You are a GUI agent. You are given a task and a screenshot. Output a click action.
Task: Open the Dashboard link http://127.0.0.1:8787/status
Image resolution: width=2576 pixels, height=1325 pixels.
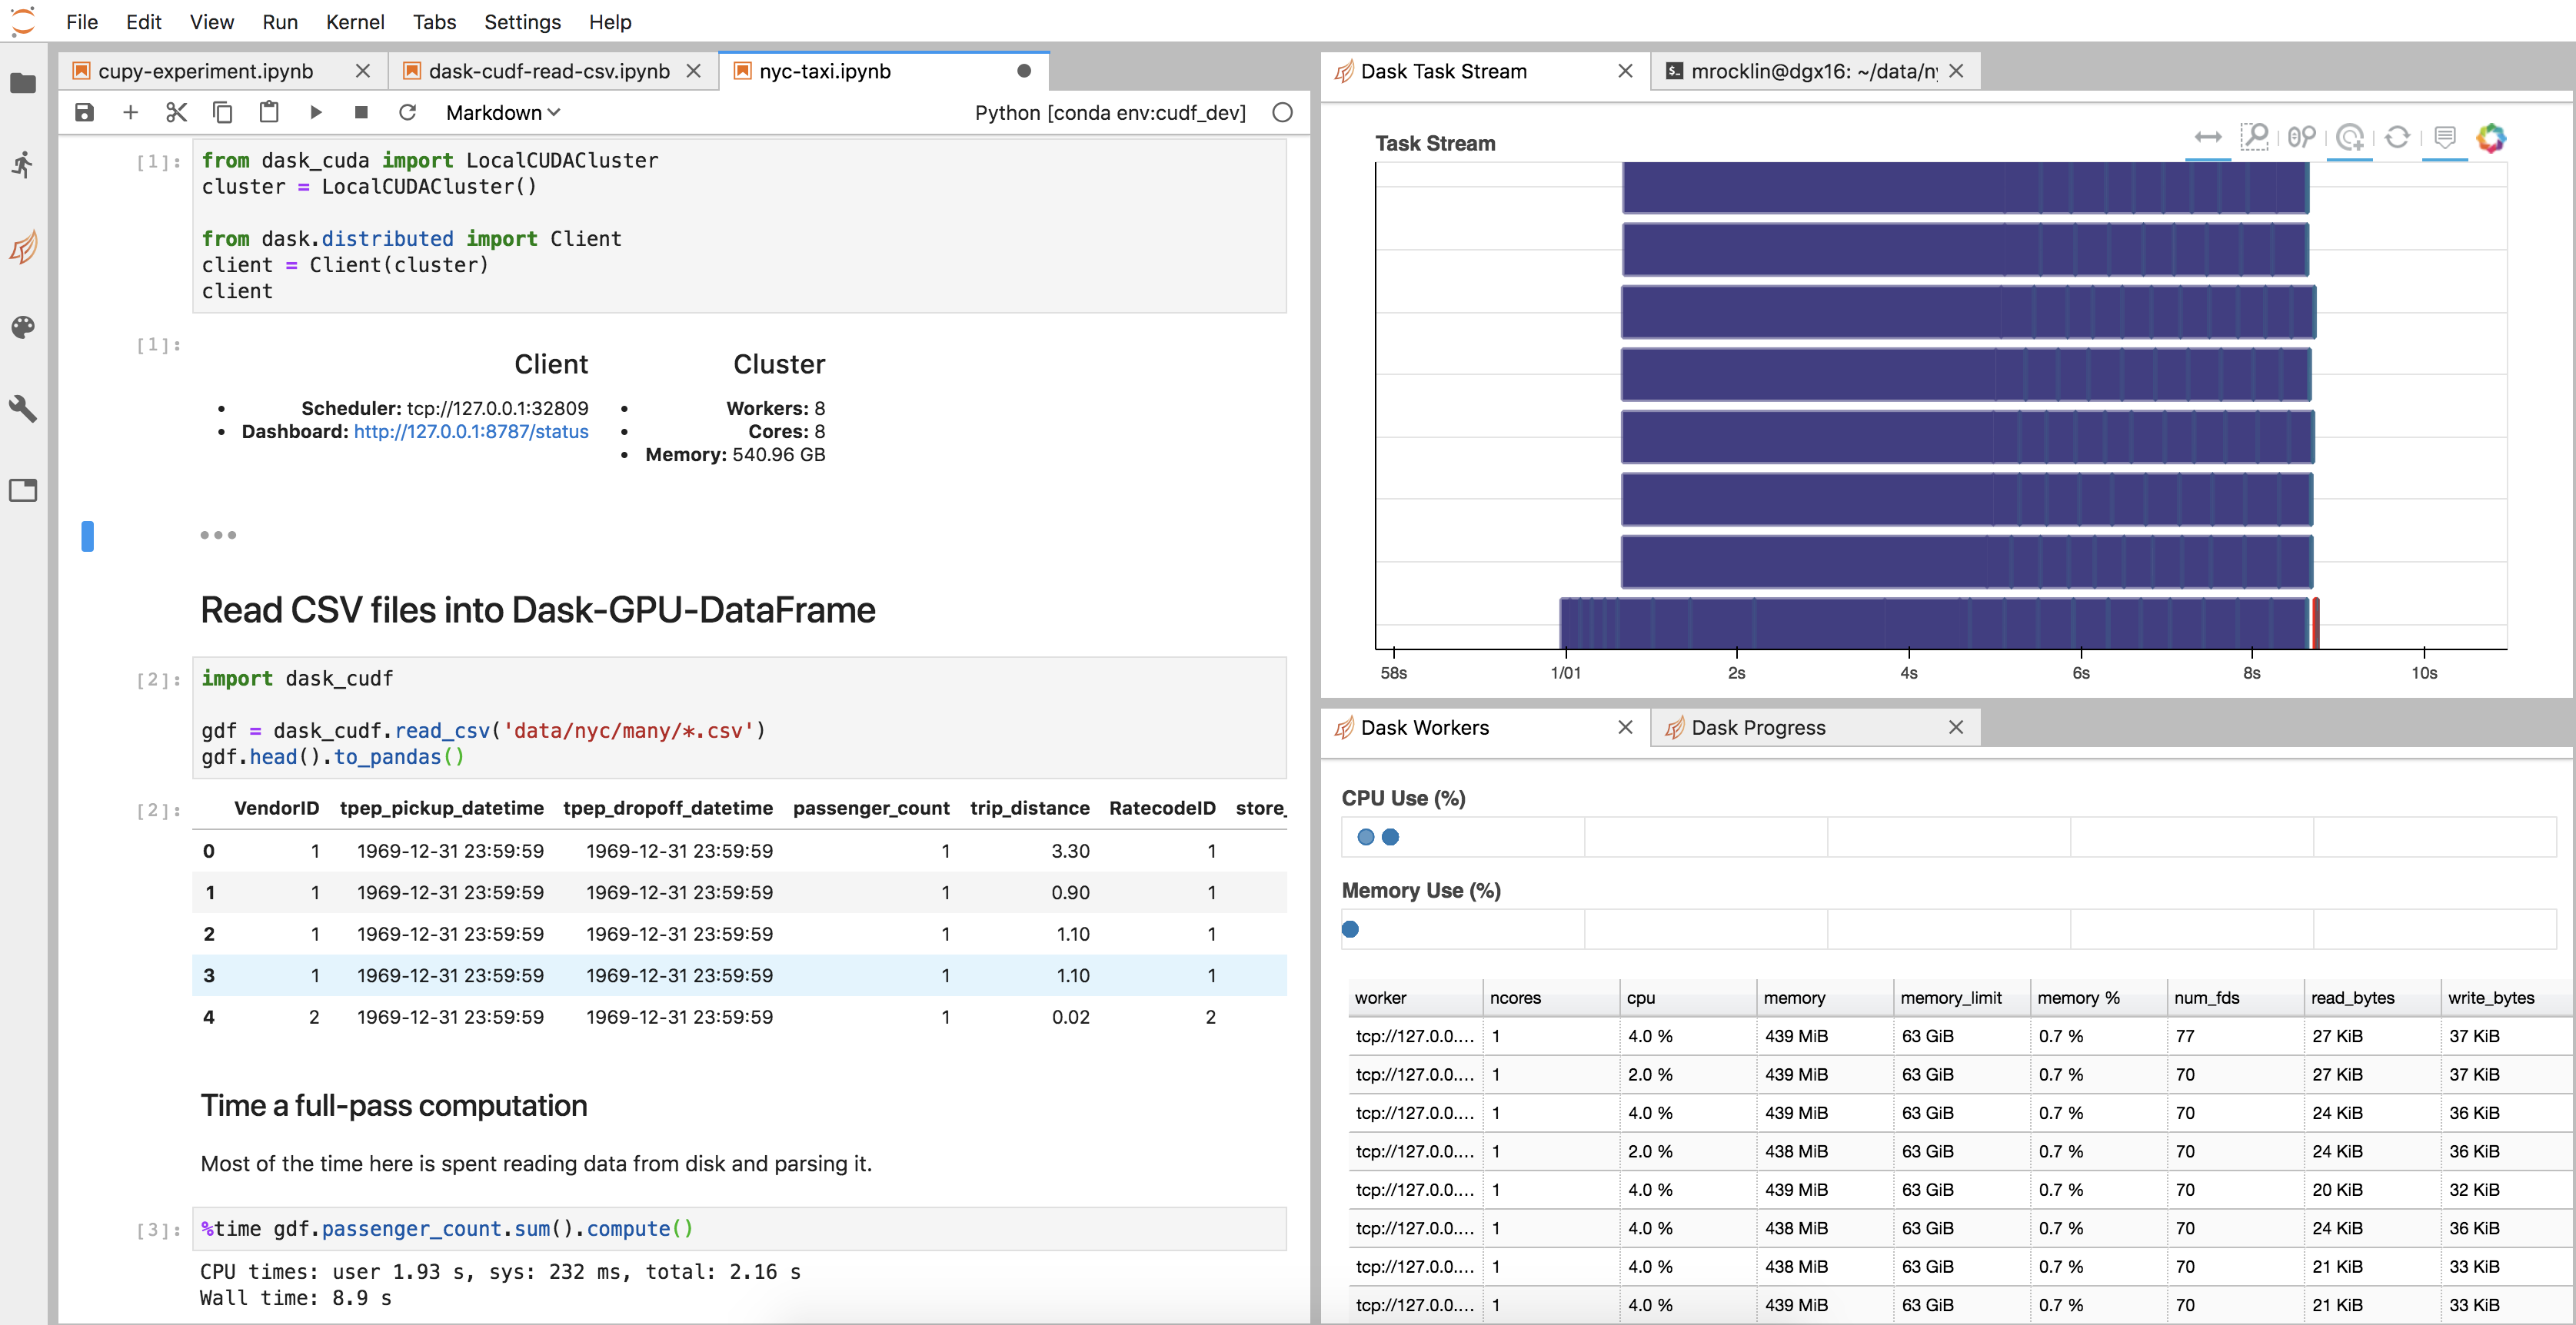pyautogui.click(x=471, y=432)
